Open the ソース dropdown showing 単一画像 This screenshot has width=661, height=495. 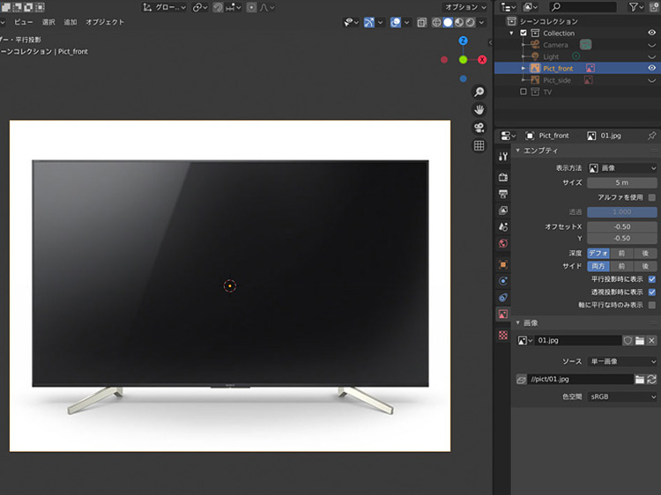pos(622,361)
